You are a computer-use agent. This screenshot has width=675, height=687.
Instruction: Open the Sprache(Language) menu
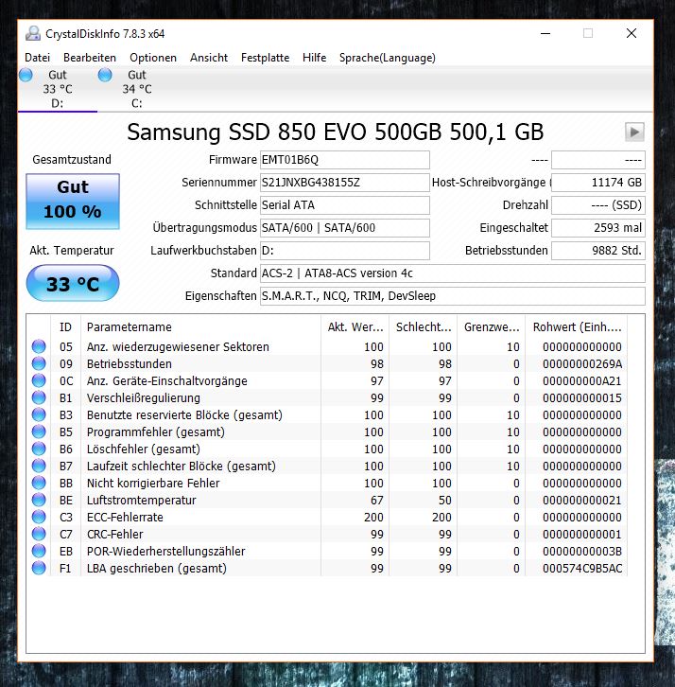click(x=388, y=58)
